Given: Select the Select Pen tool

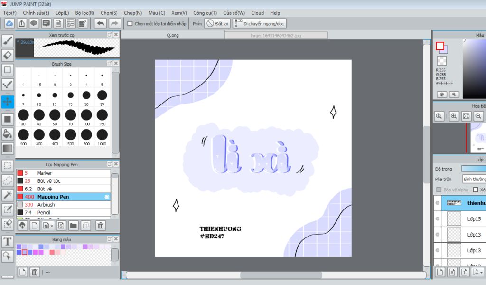Looking at the screenshot, I should point(8,209).
